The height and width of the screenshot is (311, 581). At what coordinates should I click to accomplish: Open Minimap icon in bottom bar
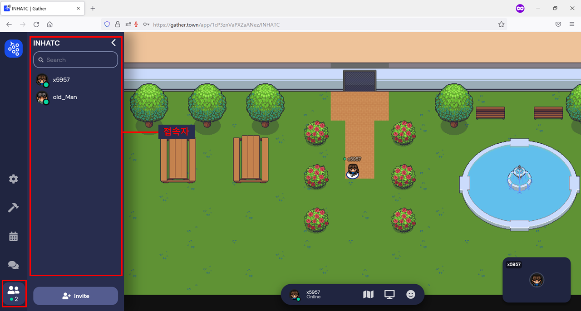[369, 295]
